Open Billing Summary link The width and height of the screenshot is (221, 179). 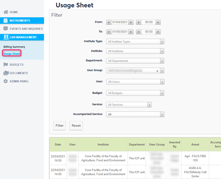14,47
